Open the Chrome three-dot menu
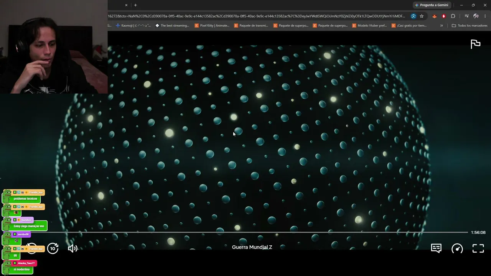 [485, 16]
